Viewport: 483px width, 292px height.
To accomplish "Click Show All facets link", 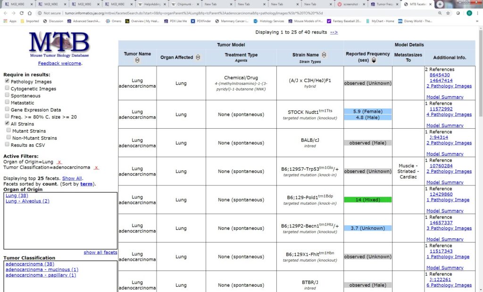I will coord(72,178).
